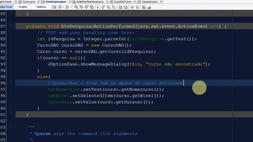Start macro recording red circle icon
253x142 pixels.
(132, 7)
